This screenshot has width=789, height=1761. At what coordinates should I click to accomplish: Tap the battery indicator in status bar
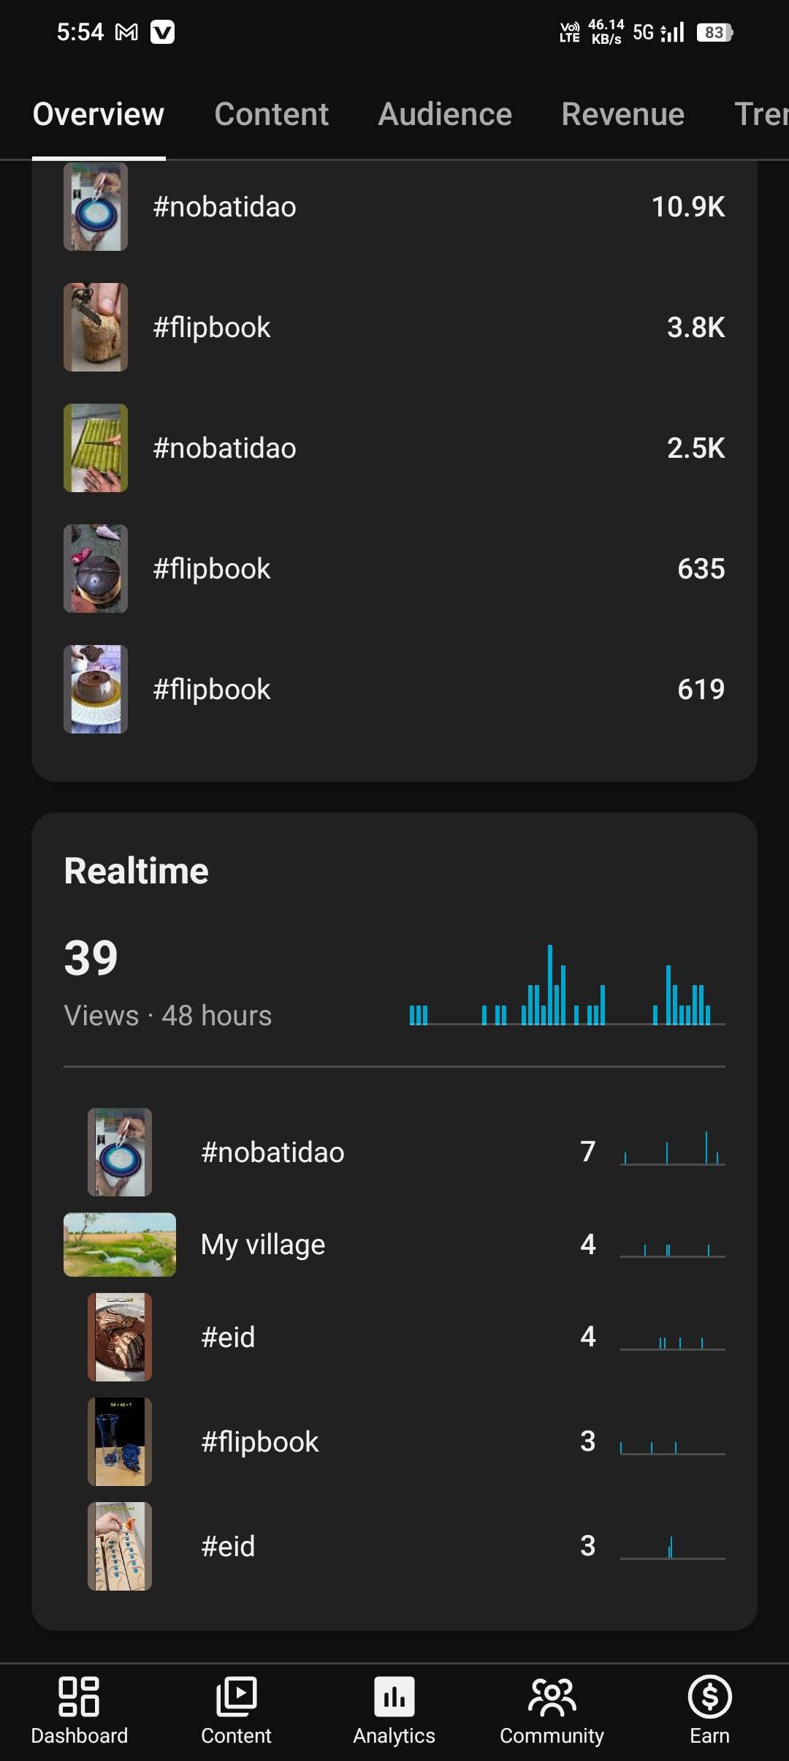tap(714, 32)
